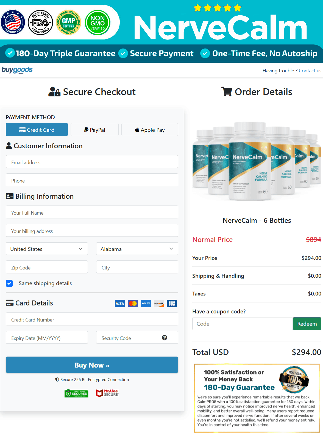The height and width of the screenshot is (433, 323).
Task: Click the American Express icon
Action: click(146, 303)
